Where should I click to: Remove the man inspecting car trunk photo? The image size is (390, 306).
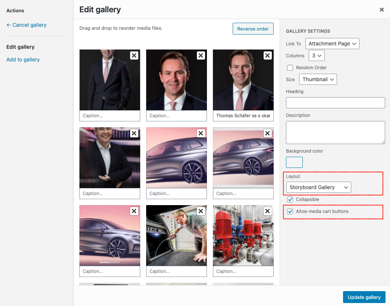[x=201, y=211]
